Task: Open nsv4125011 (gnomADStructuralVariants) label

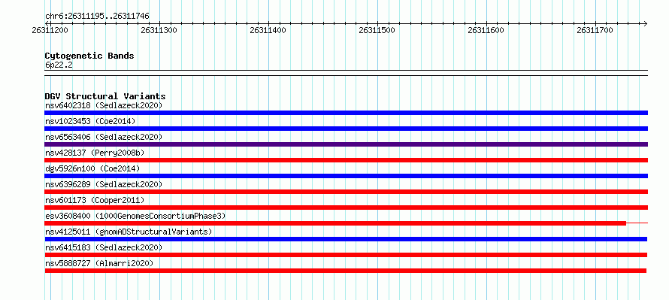Action: 129,232
